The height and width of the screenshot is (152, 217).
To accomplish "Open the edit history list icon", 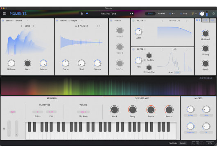I will click(197, 143).
